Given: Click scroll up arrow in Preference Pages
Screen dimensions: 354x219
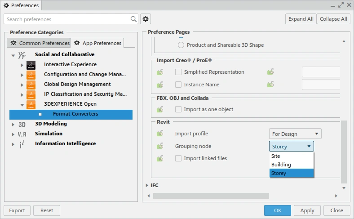Looking at the screenshot, I should tap(344, 41).
